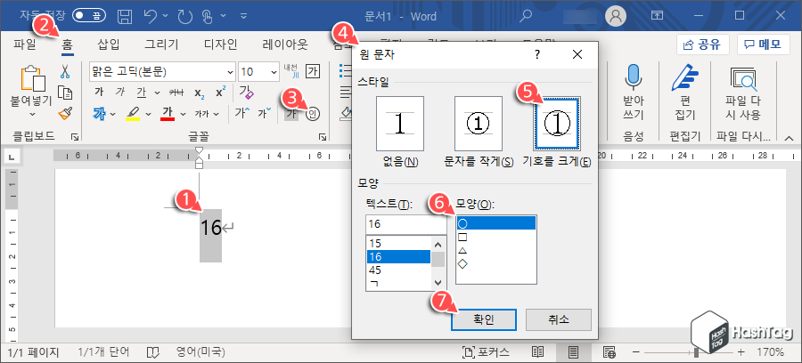
Task: Apply bold formatting
Action: (99, 93)
